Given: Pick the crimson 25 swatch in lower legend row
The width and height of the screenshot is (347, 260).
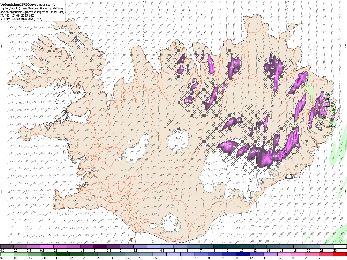Looking at the screenshot, I should coord(326,254).
